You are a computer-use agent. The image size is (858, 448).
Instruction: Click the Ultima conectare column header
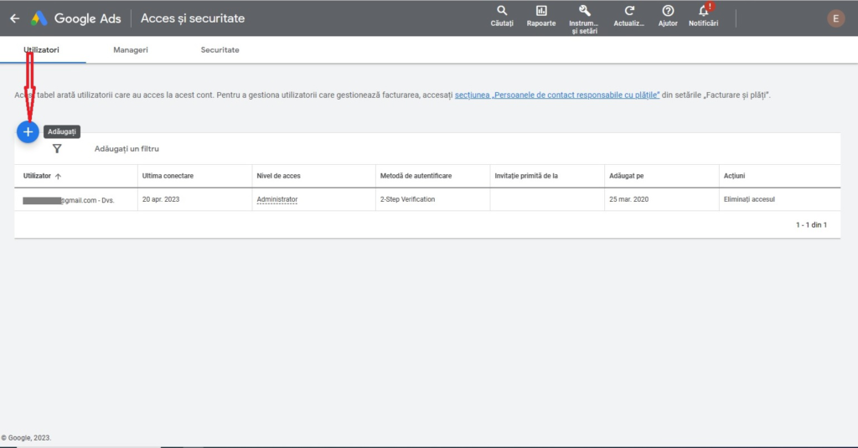[x=168, y=176]
